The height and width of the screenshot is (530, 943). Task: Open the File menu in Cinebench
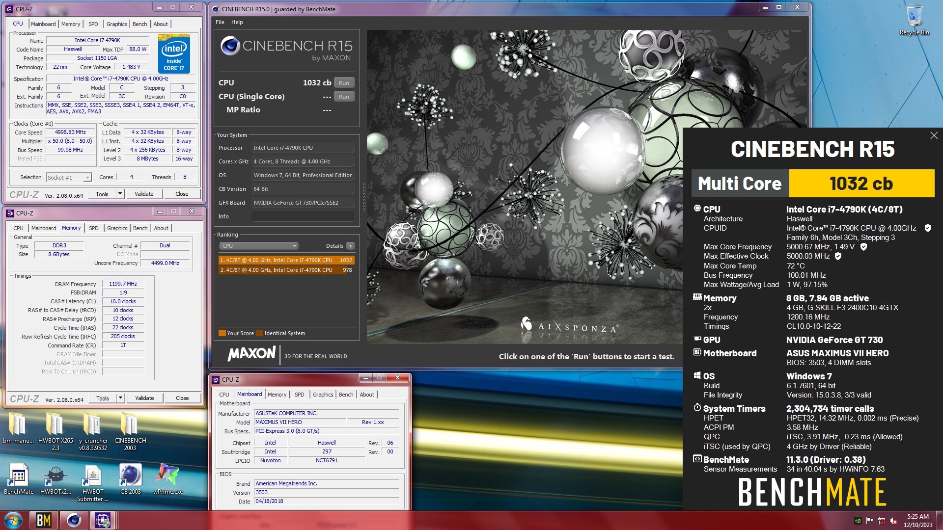(x=220, y=22)
